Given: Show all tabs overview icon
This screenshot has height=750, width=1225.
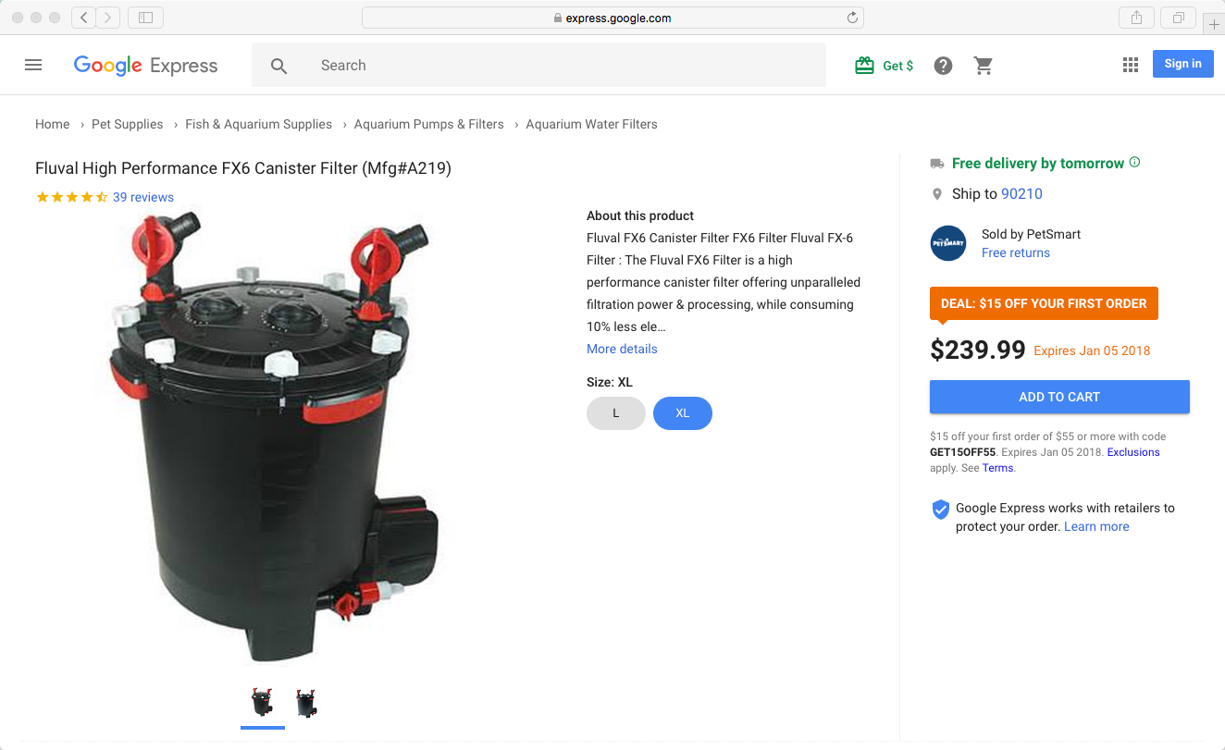Looking at the screenshot, I should (x=1179, y=18).
